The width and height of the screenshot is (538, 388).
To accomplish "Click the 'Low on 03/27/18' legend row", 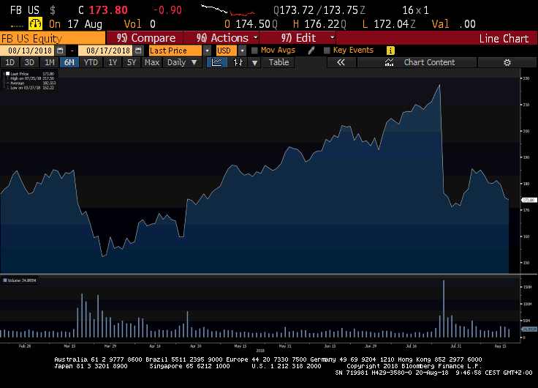I will 32,88.
